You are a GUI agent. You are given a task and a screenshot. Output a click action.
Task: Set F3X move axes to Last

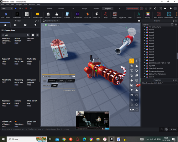tap(70, 81)
